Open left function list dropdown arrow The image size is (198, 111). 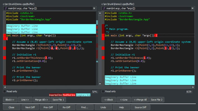[94, 8]
